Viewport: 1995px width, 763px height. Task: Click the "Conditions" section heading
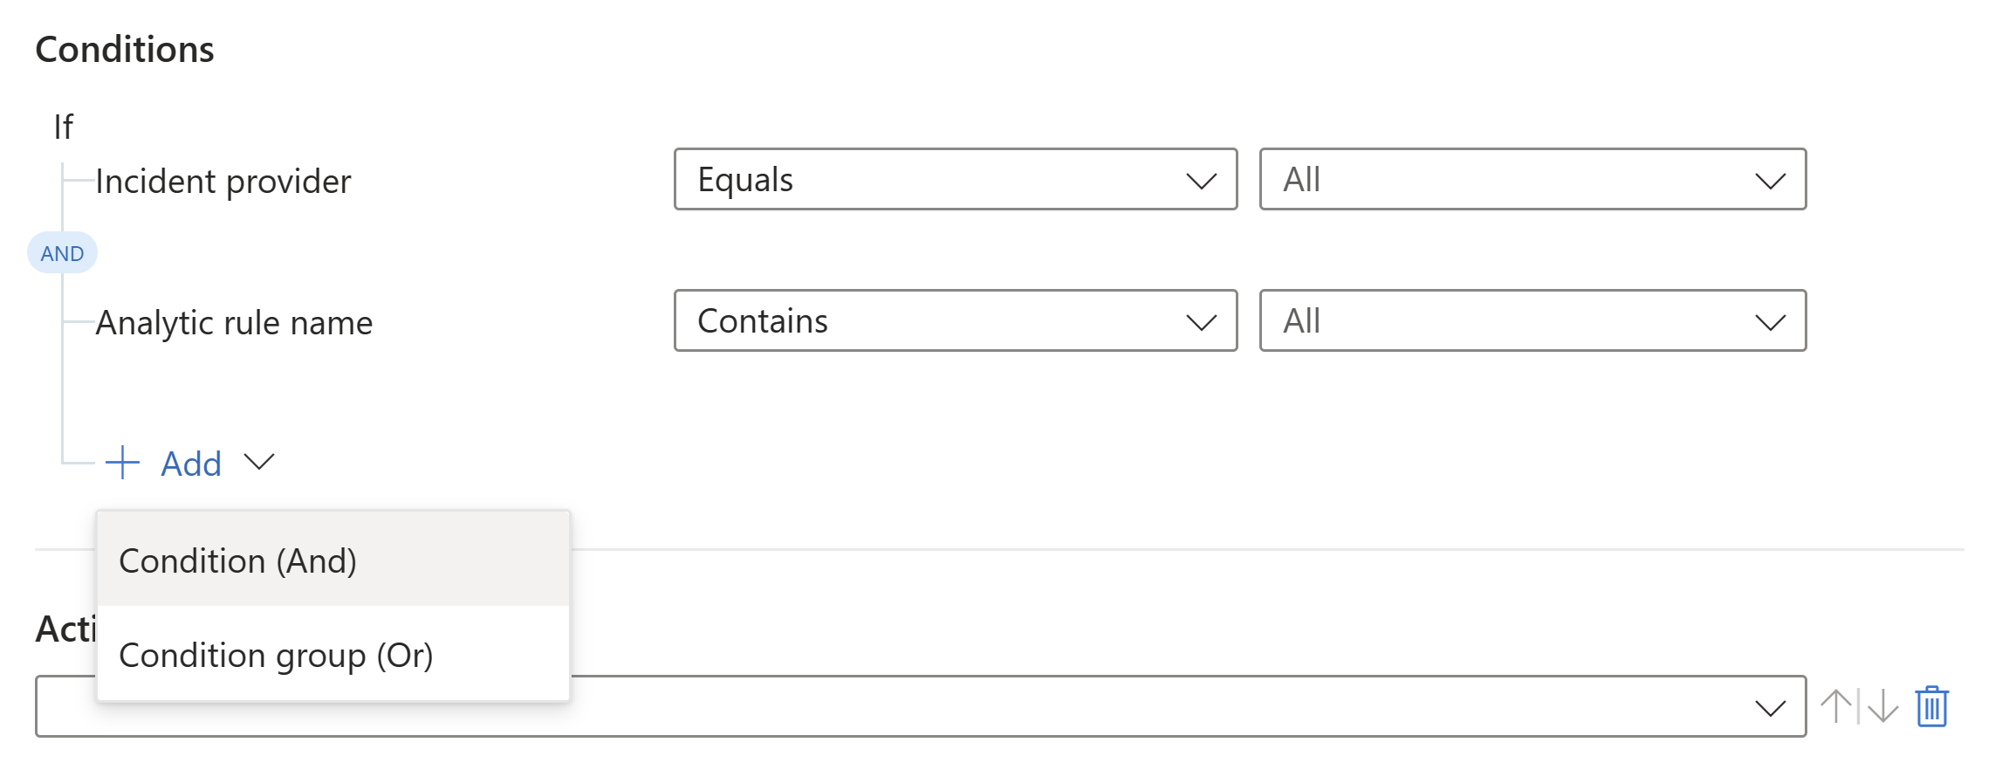coord(125,48)
